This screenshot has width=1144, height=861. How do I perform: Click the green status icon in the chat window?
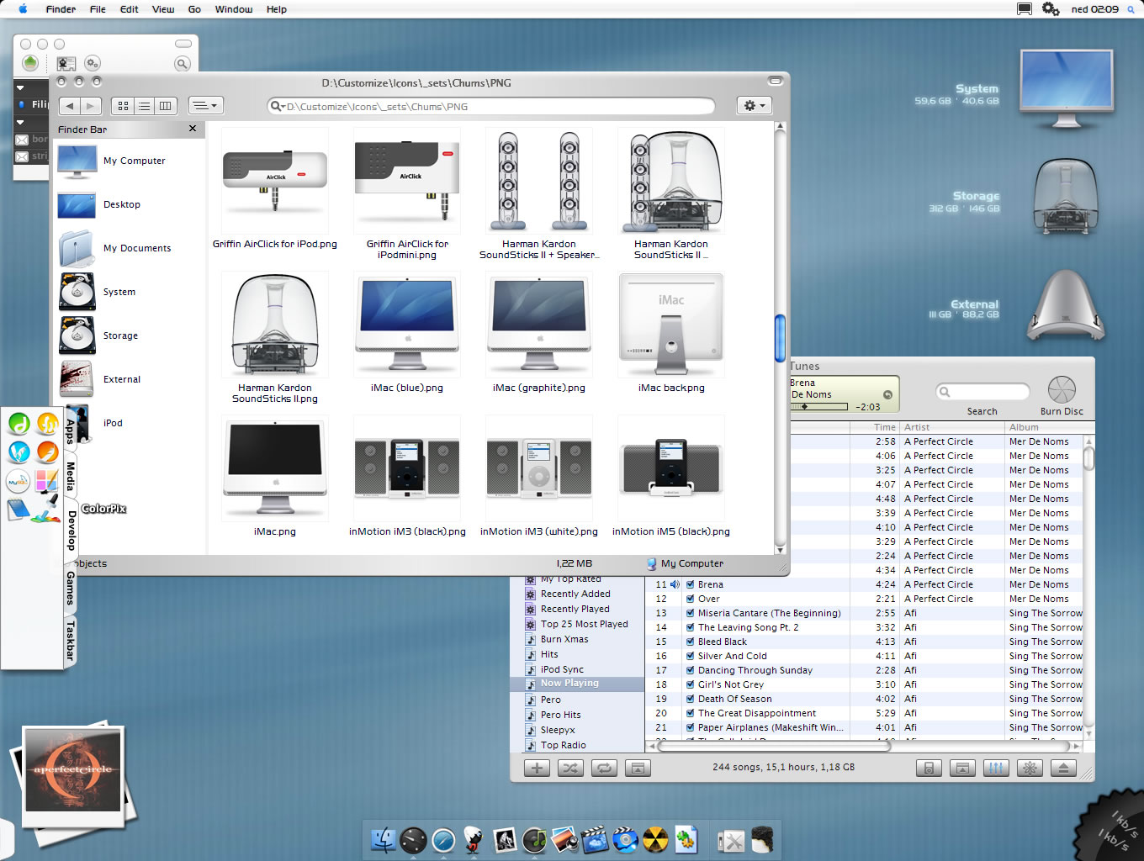[30, 63]
